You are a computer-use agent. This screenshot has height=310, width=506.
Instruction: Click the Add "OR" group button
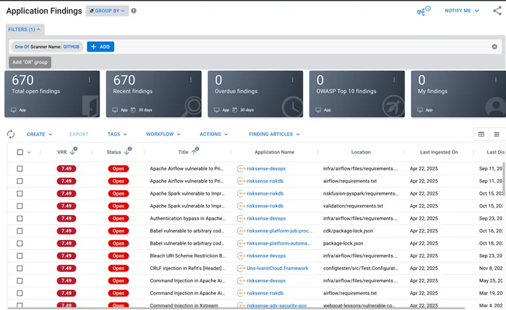pos(30,62)
